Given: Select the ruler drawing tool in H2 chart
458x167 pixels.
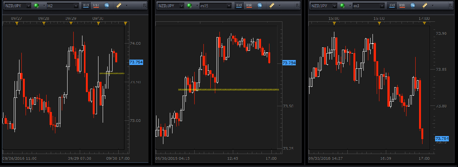Looking at the screenshot, I should (119, 6).
